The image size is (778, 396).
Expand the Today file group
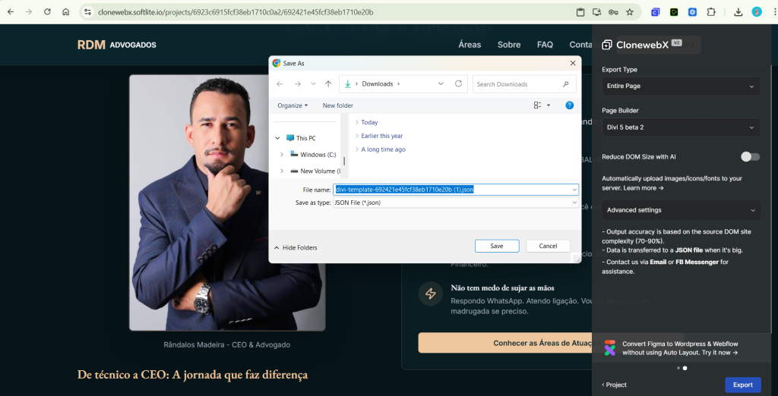[357, 122]
